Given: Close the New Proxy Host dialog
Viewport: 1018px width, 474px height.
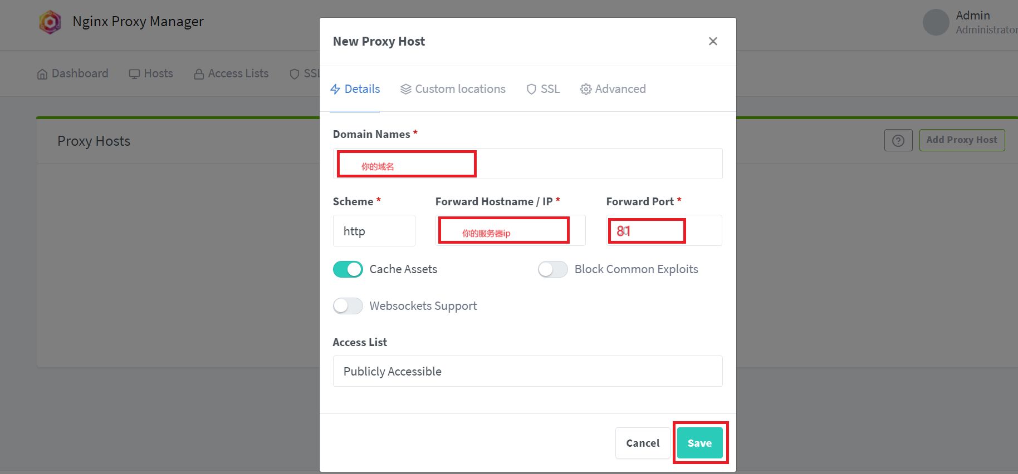Looking at the screenshot, I should 713,41.
